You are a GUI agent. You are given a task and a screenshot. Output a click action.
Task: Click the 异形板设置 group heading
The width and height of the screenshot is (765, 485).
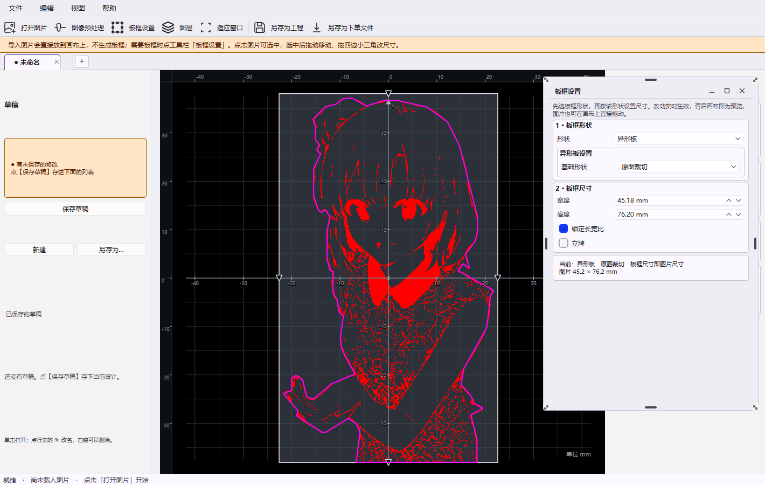pos(576,153)
